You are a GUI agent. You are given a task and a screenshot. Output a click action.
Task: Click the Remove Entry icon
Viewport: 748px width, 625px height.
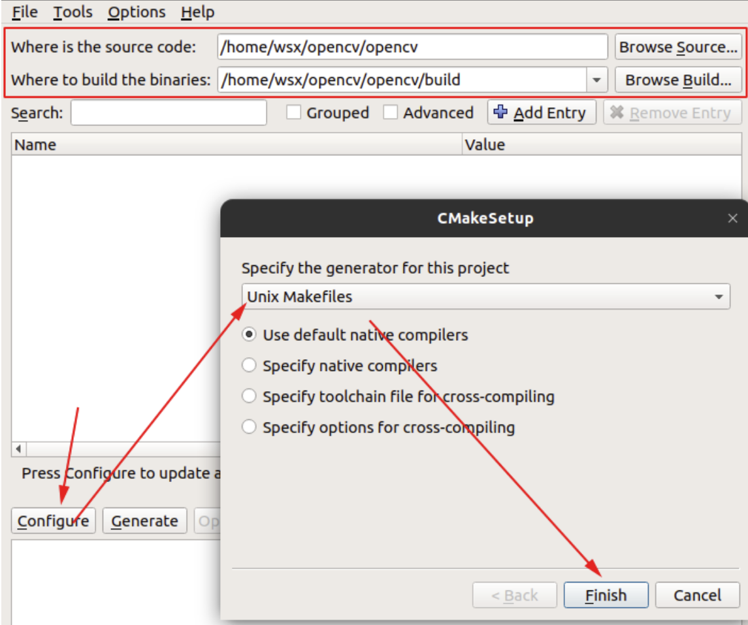pyautogui.click(x=617, y=112)
